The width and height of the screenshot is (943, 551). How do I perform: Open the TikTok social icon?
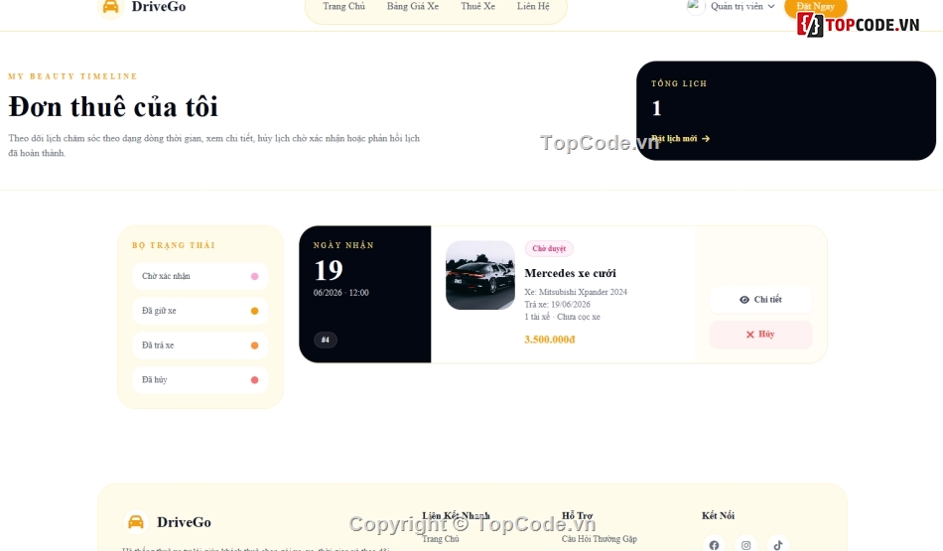[778, 544]
